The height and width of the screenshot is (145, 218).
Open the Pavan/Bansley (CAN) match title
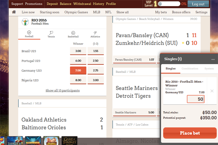[x=142, y=35]
